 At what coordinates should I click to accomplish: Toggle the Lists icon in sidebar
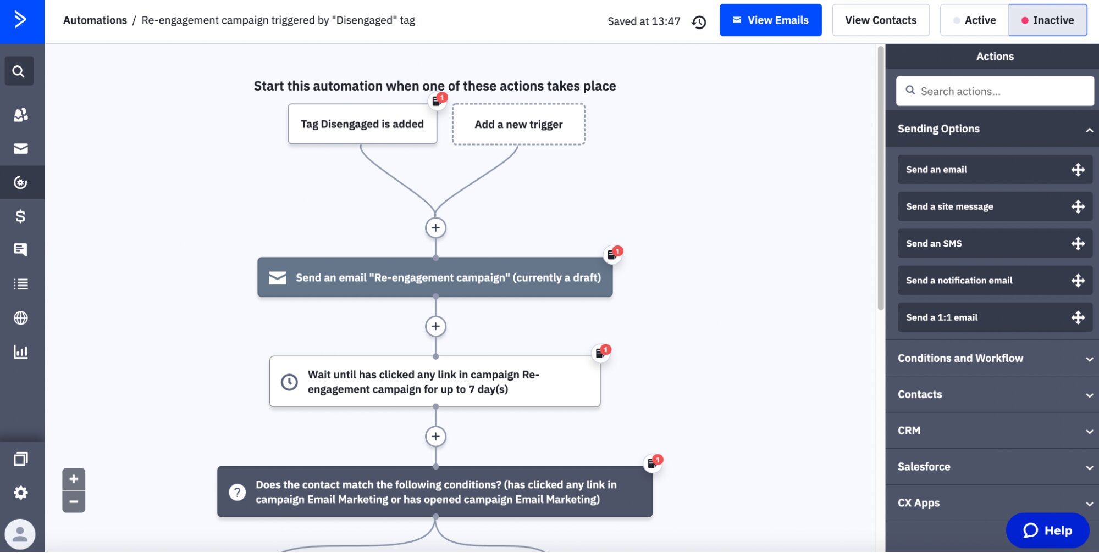point(20,284)
